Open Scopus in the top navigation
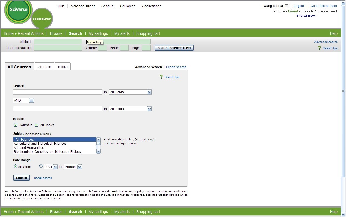The image size is (346, 217). (107, 6)
